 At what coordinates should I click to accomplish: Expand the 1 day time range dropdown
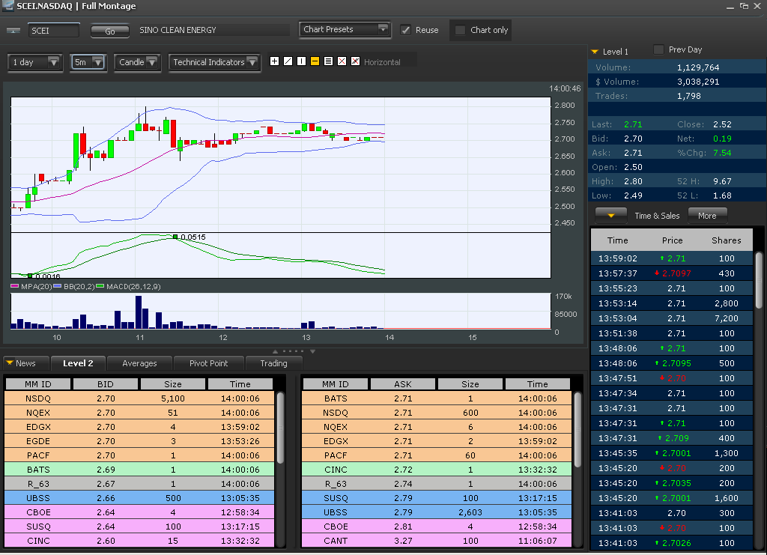tap(34, 62)
